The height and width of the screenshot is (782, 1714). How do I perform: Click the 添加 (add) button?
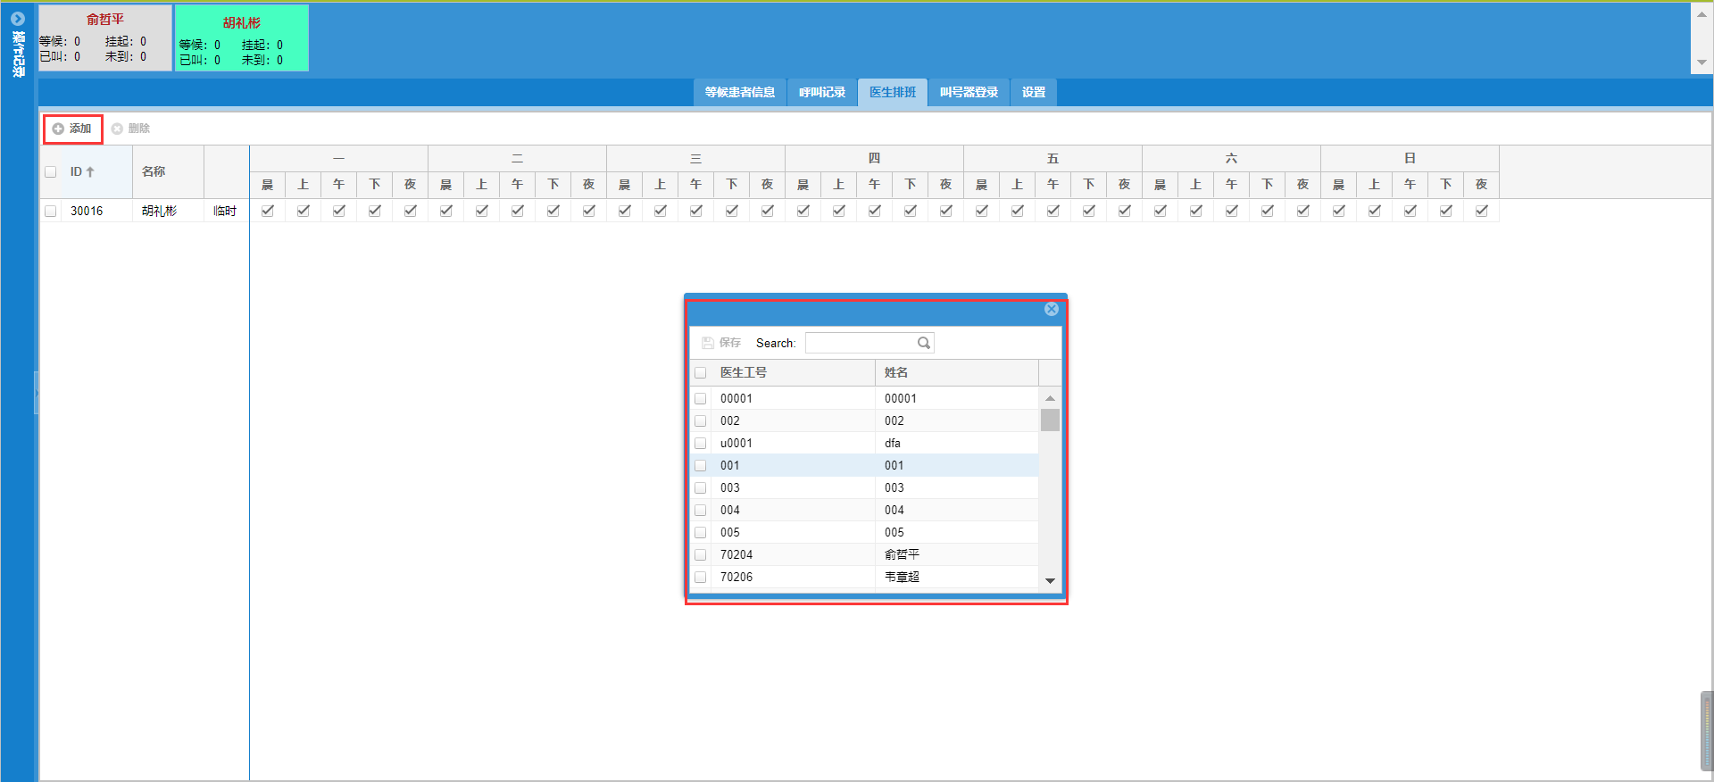tap(72, 129)
